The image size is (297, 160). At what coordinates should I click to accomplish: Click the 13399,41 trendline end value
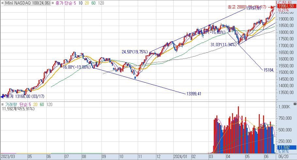click(x=194, y=94)
